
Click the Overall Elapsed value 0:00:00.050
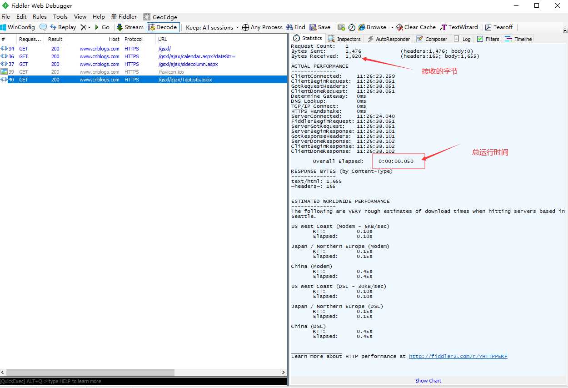396,161
